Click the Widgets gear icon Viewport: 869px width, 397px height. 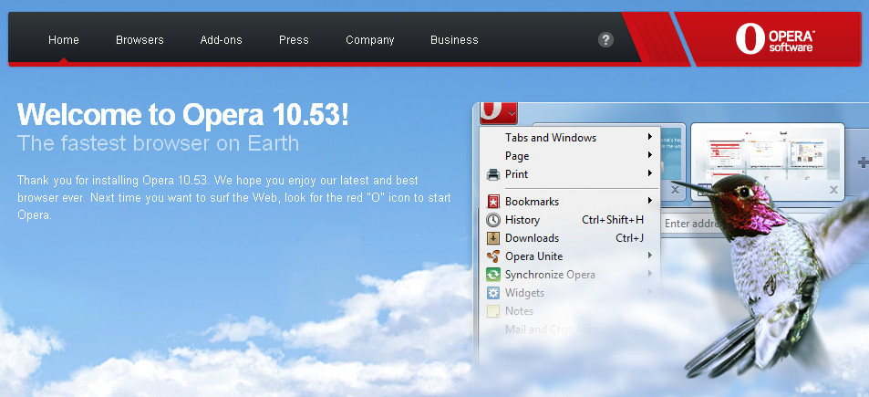[492, 293]
